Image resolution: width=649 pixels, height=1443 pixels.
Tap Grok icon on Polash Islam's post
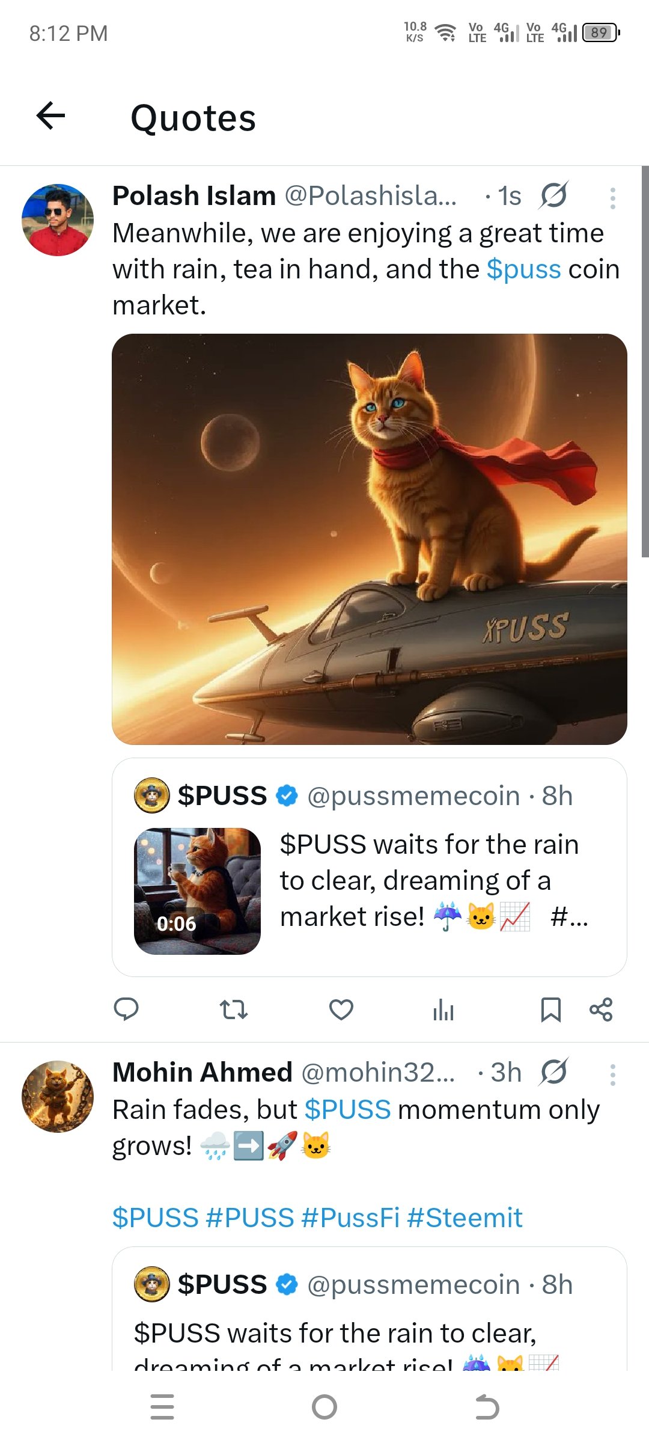coord(554,195)
